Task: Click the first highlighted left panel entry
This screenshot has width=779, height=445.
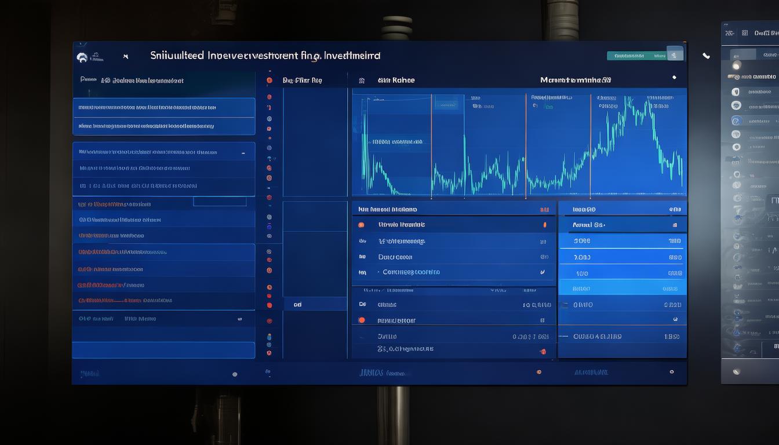Action: (163, 108)
